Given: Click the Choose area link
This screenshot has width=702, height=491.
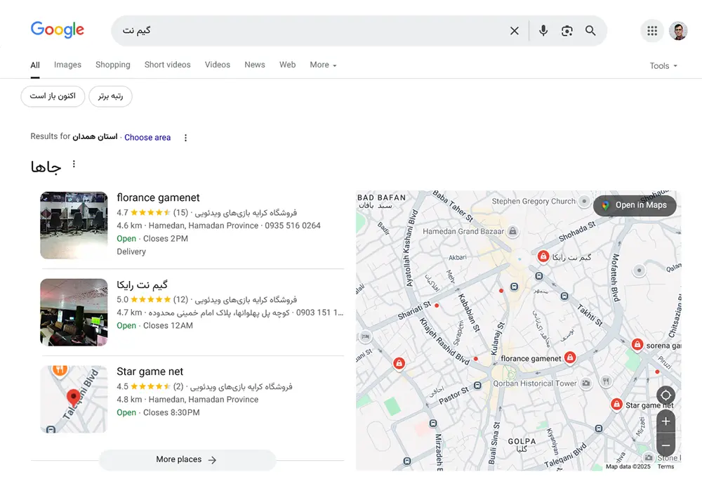Looking at the screenshot, I should tap(147, 138).
